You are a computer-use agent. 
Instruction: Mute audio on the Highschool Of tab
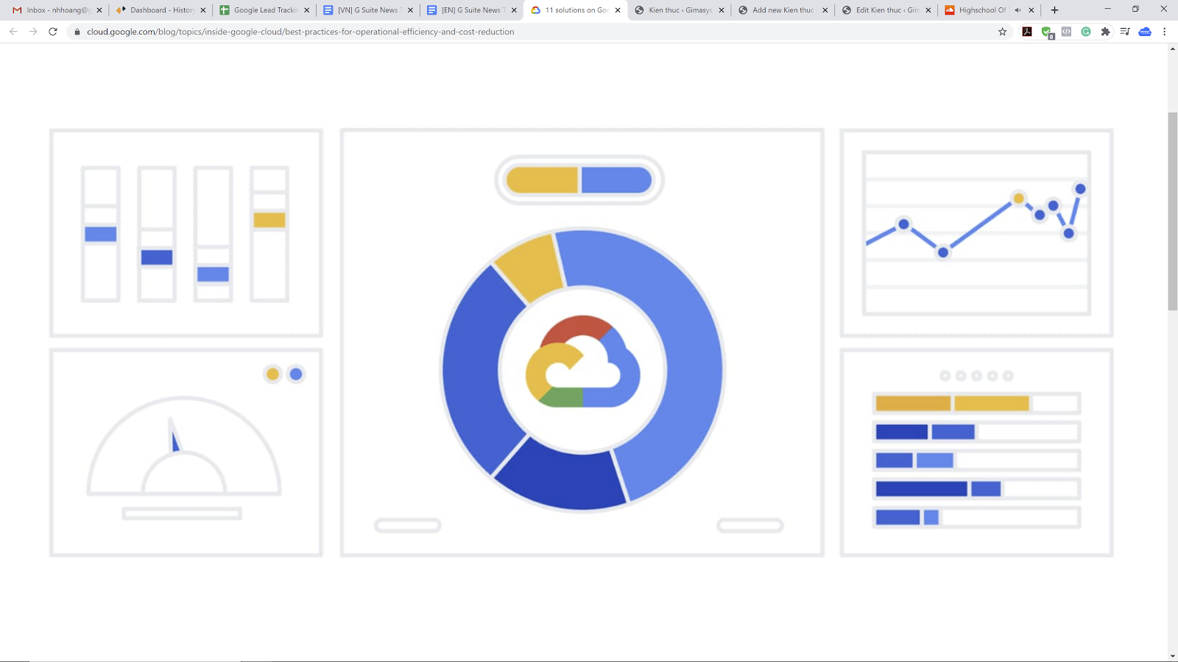click(1017, 10)
